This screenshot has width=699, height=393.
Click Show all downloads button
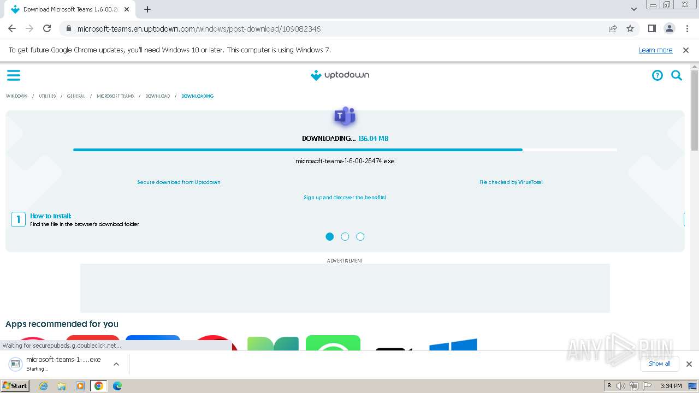click(x=660, y=364)
